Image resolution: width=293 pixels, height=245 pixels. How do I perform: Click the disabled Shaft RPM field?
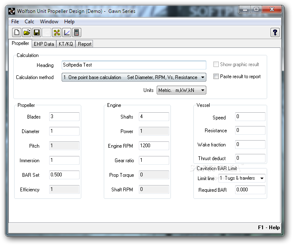coord(154,189)
